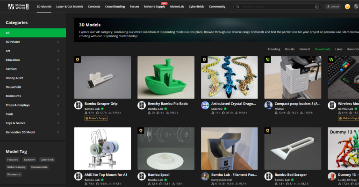Screen dimensions: 359x187
Task: Click the Upload button
Action: pyautogui.click(x=333, y=7)
